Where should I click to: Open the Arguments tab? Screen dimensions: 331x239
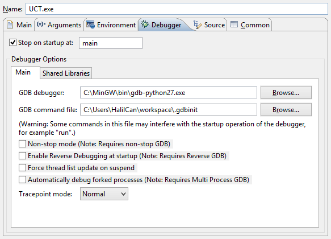click(59, 24)
